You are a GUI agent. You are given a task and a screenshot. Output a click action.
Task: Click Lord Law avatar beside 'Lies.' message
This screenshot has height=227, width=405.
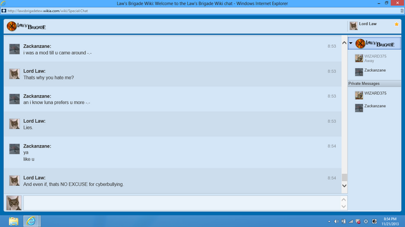point(15,124)
